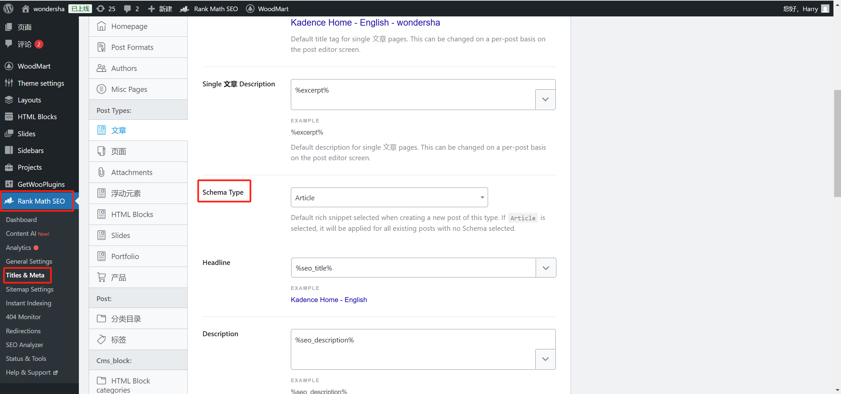The width and height of the screenshot is (841, 394).
Task: Click the 标签 tag icon
Action: coord(101,339)
